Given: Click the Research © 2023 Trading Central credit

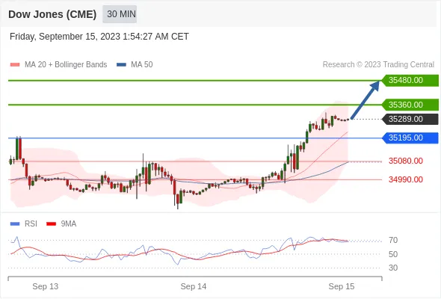Looking at the screenshot, I should (378, 65).
